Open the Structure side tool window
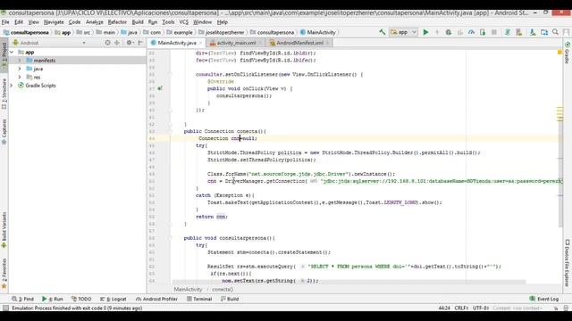The height and width of the screenshot is (321, 572). 4,94
